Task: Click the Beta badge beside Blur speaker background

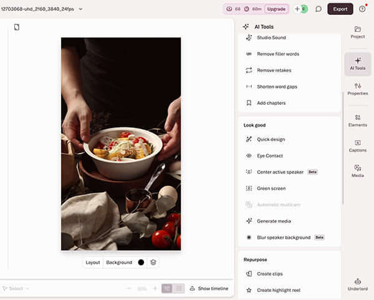Action: pos(319,237)
